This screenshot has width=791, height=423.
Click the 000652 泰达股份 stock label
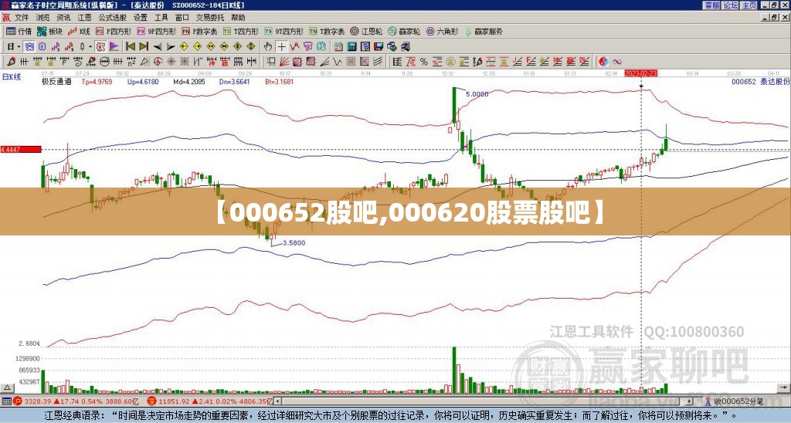click(760, 81)
